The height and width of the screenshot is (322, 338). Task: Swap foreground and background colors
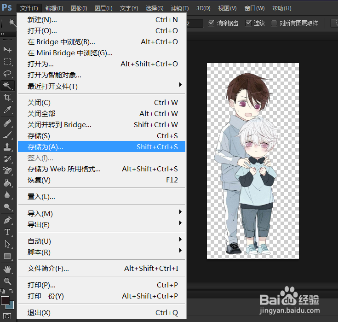[11, 291]
